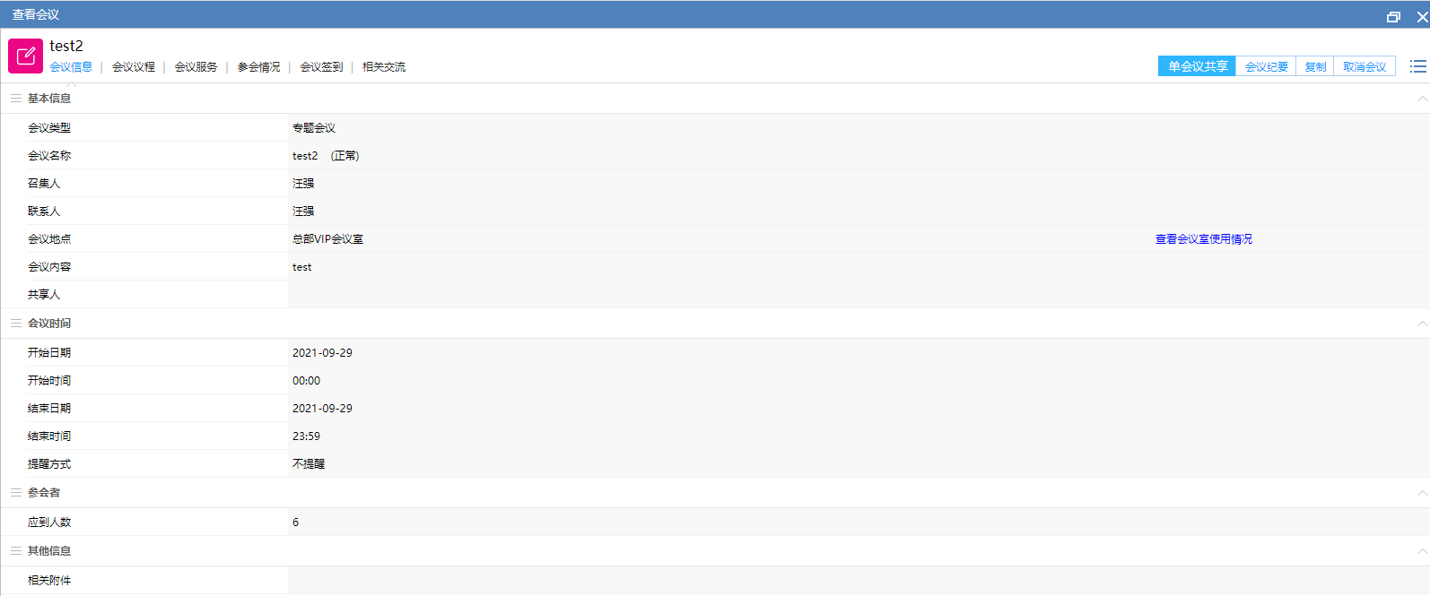This screenshot has height=596, width=1430.
Task: Open the 会议服务 tab
Action: click(196, 67)
